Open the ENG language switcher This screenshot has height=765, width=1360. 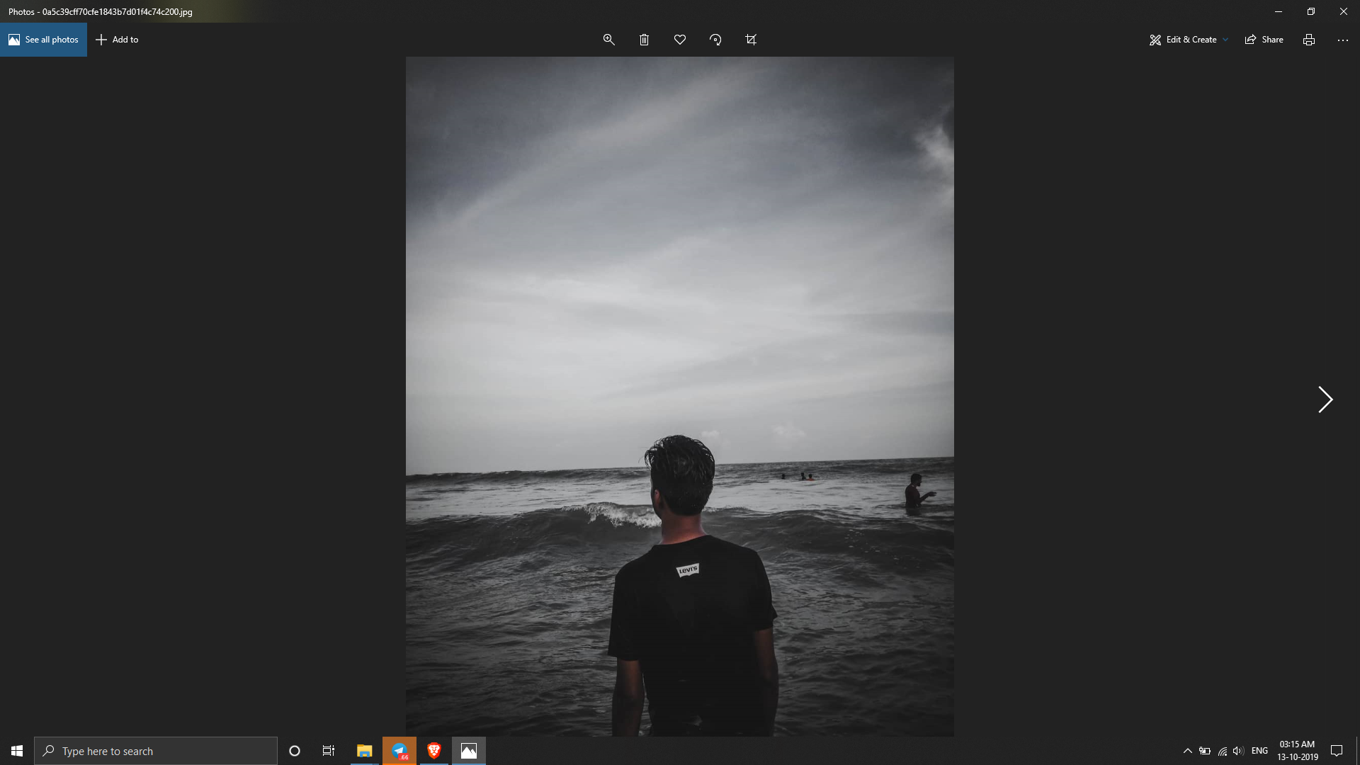click(1259, 750)
